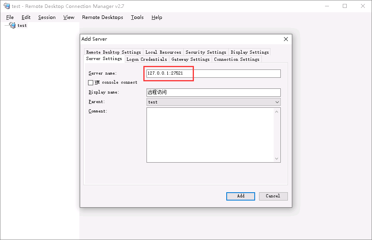Open the Parent dropdown
This screenshot has width=372, height=240.
214,102
